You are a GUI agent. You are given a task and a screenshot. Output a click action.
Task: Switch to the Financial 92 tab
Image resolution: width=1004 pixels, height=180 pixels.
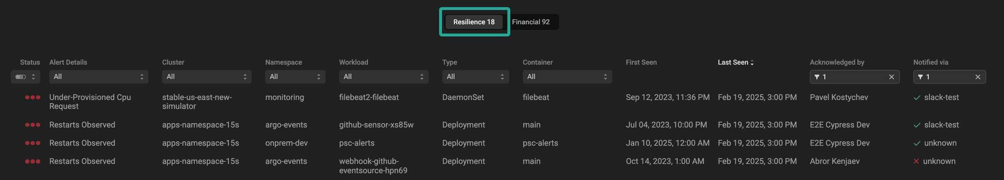pos(530,22)
